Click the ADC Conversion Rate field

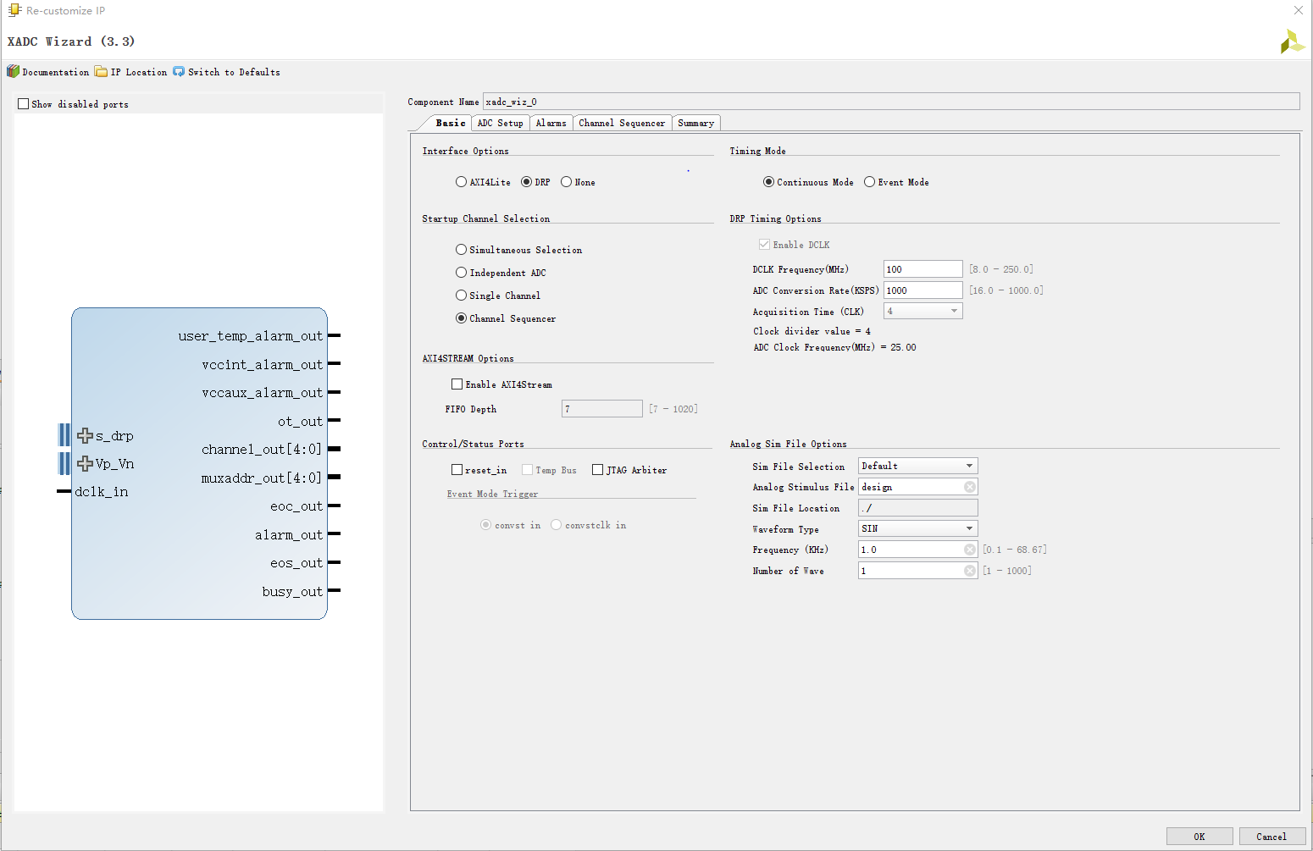(x=923, y=290)
